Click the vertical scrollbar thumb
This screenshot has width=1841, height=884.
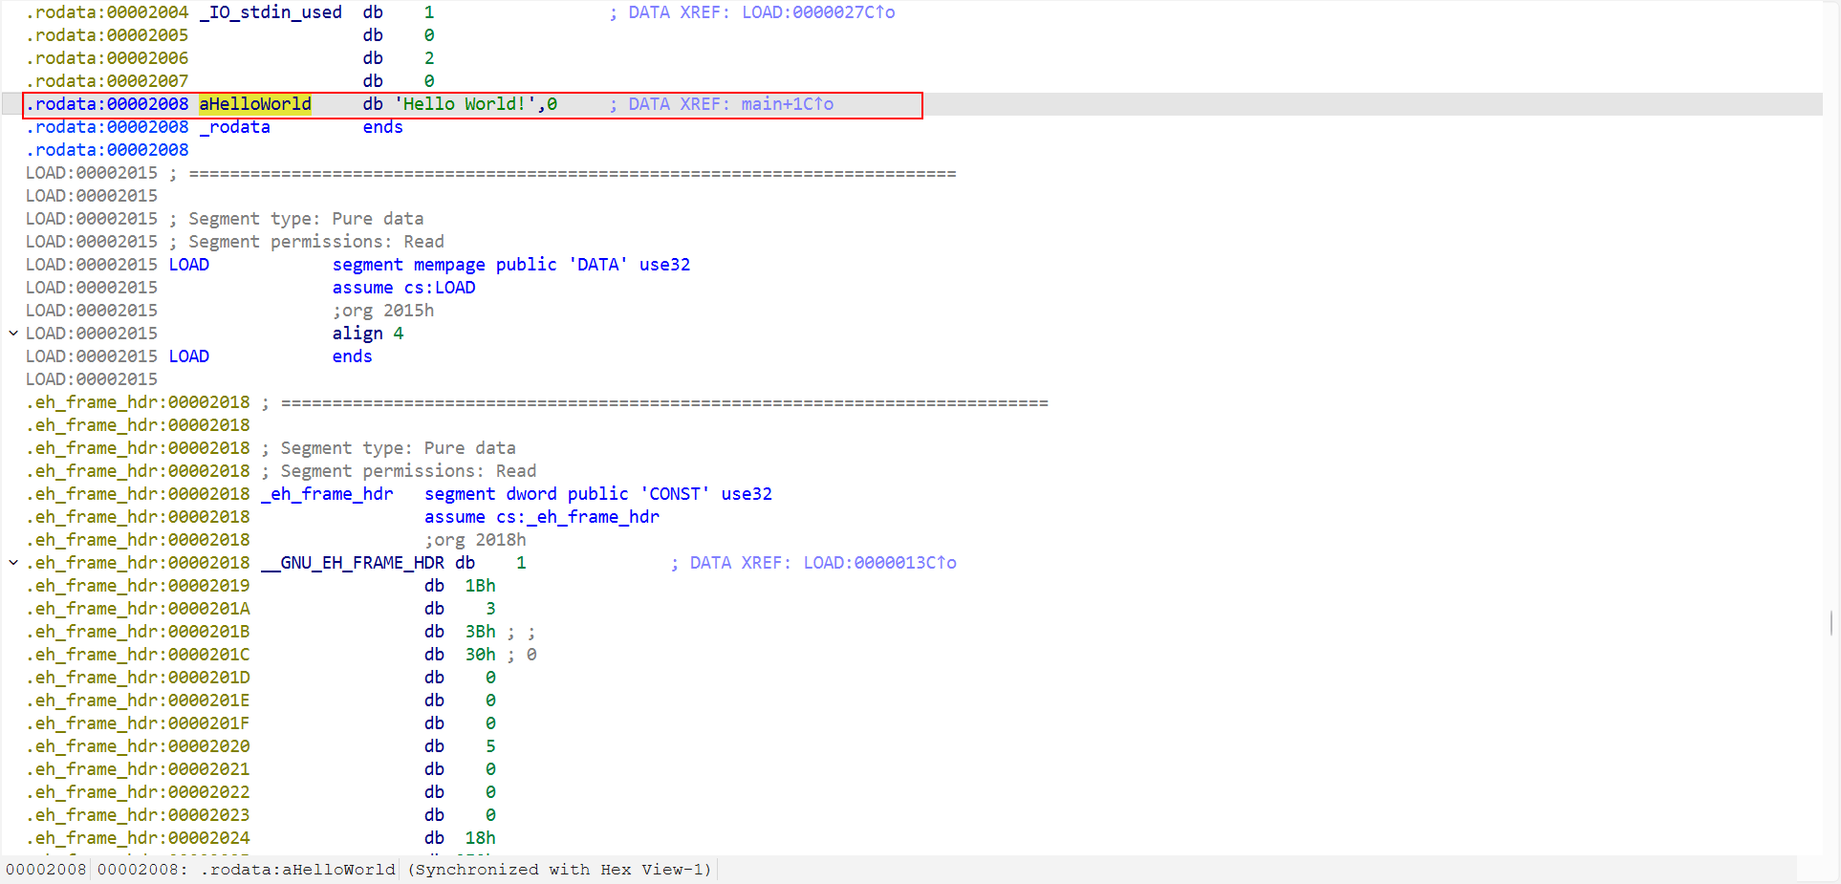(x=1831, y=623)
